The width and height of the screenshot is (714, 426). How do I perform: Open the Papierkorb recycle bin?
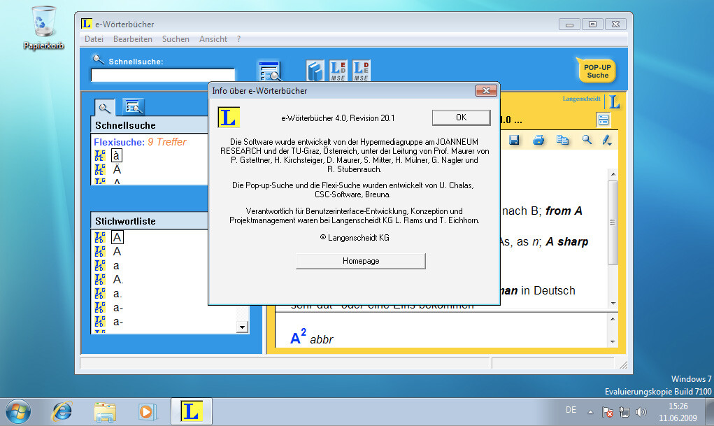point(44,27)
